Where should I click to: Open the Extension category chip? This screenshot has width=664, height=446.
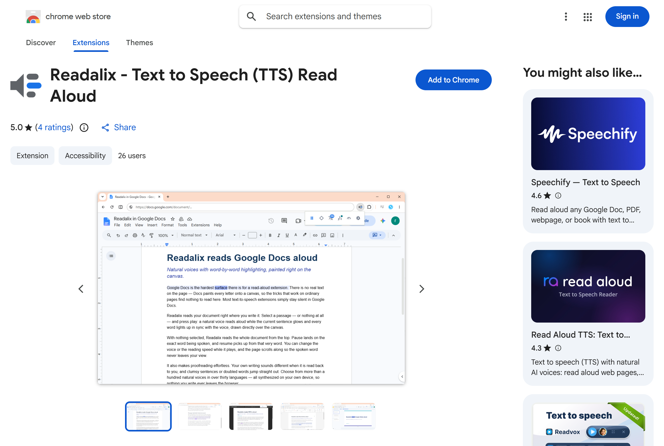(x=32, y=156)
